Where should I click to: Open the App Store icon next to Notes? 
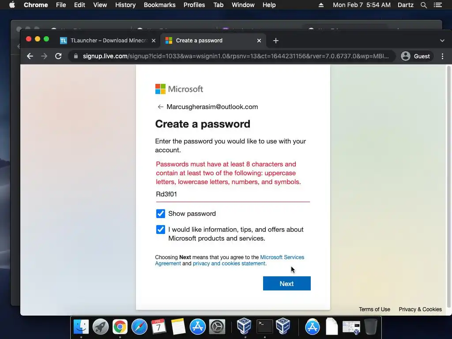point(197,327)
